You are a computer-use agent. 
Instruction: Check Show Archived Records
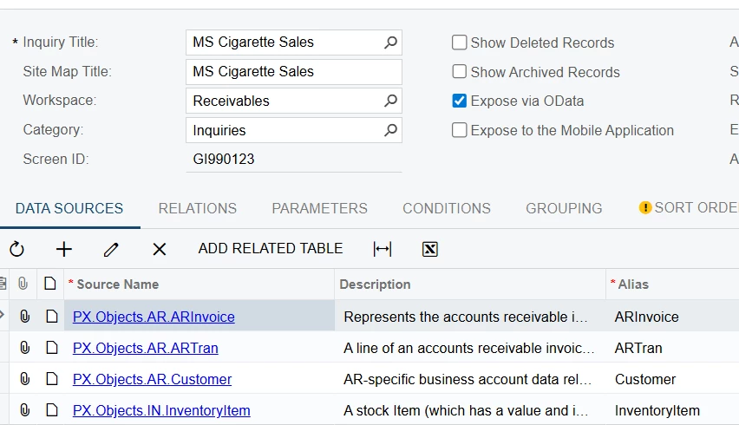[x=460, y=72]
